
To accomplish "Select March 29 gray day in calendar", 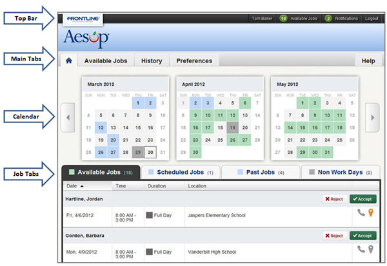I will (x=138, y=153).
